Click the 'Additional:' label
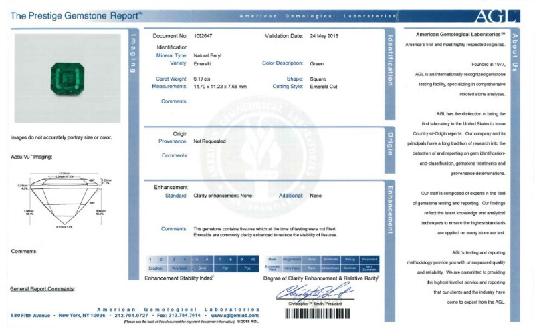Viewport: 535px width, 329px height. [x=291, y=196]
